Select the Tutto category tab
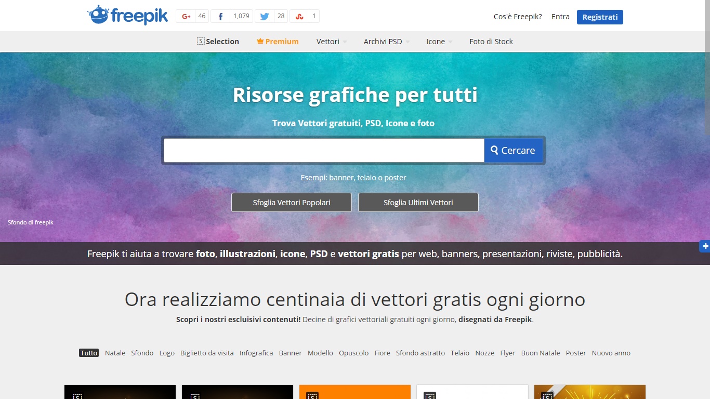Screen dimensions: 710x399 (x=89, y=353)
